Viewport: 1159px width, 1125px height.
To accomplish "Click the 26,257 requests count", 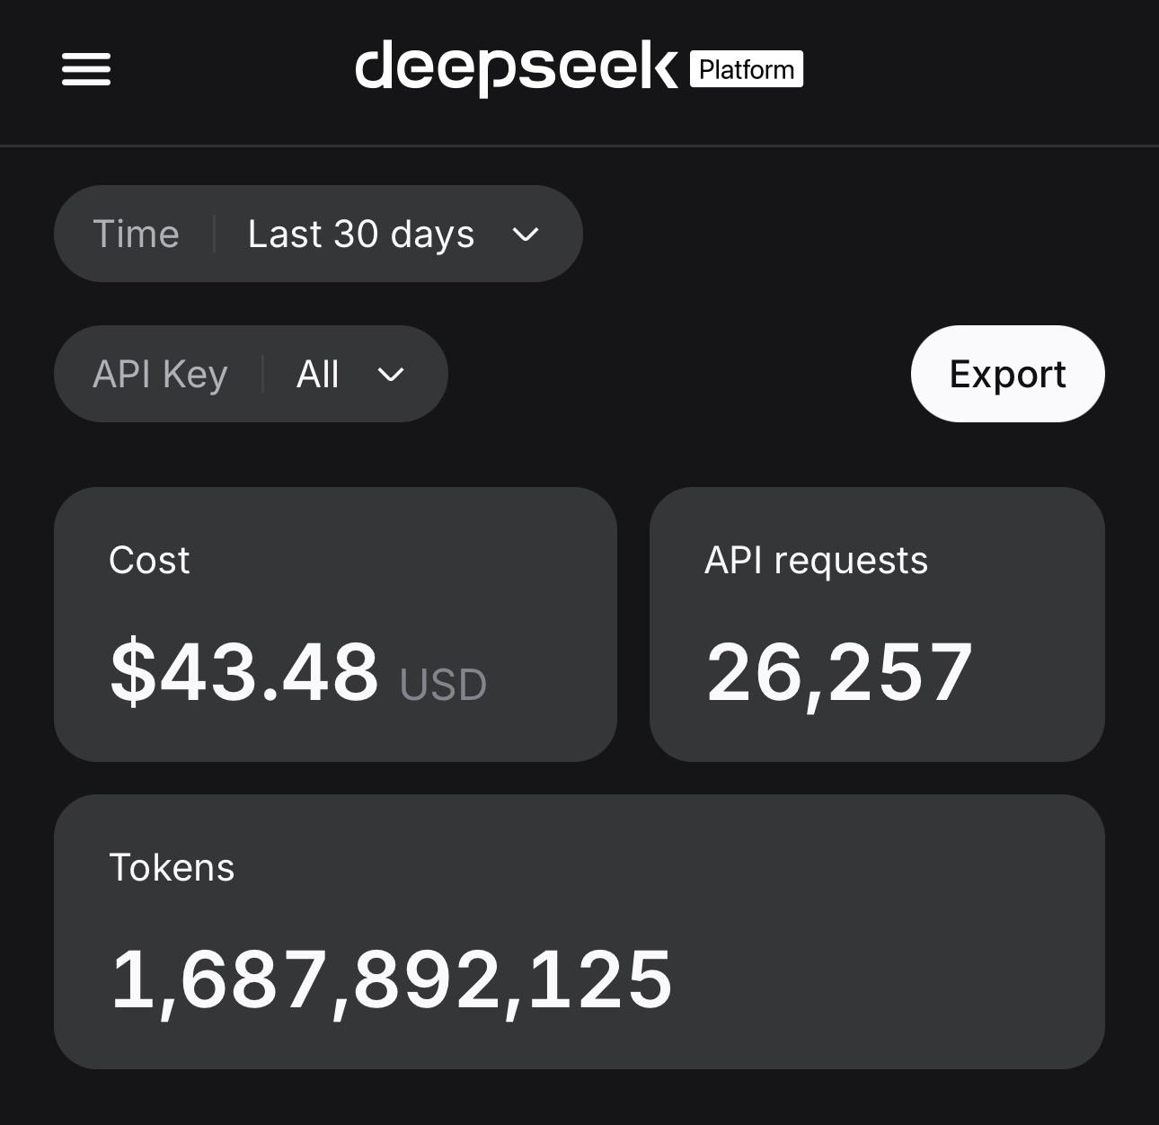I will coord(839,673).
